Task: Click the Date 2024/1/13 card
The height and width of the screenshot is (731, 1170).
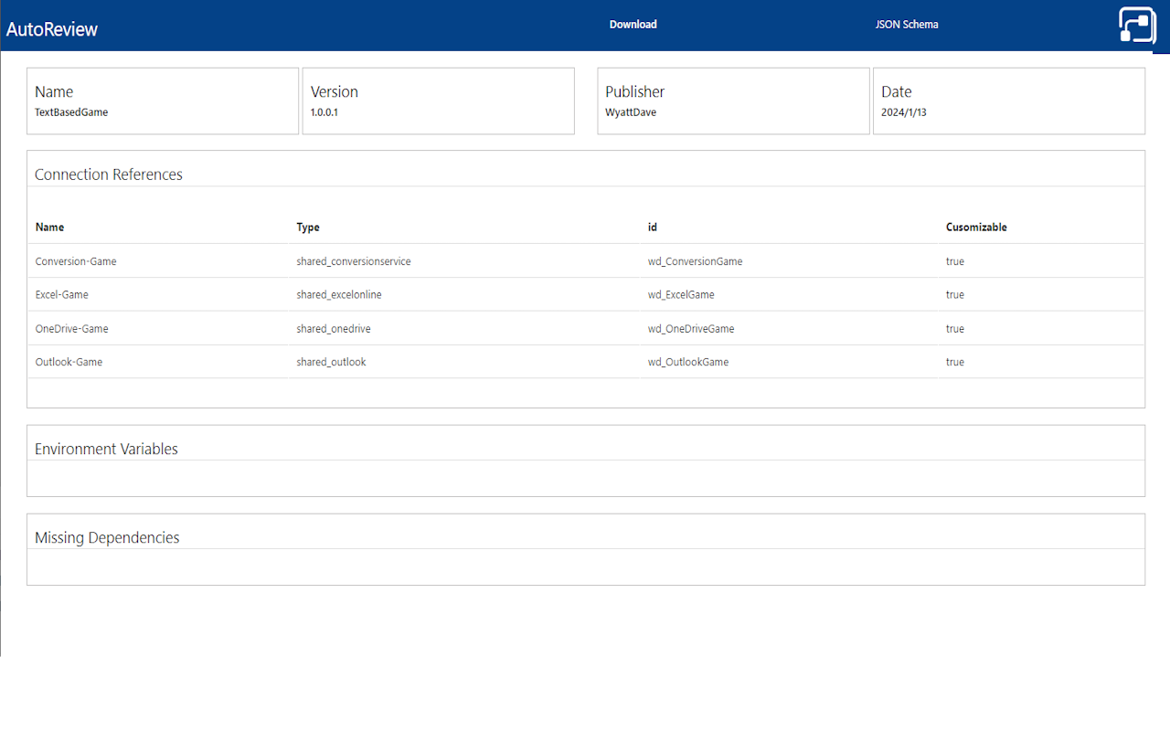Action: coord(1009,101)
